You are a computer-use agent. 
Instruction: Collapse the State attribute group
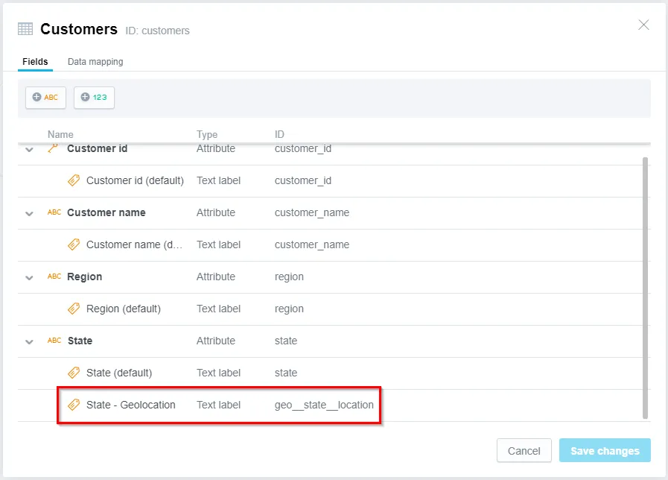pos(29,341)
